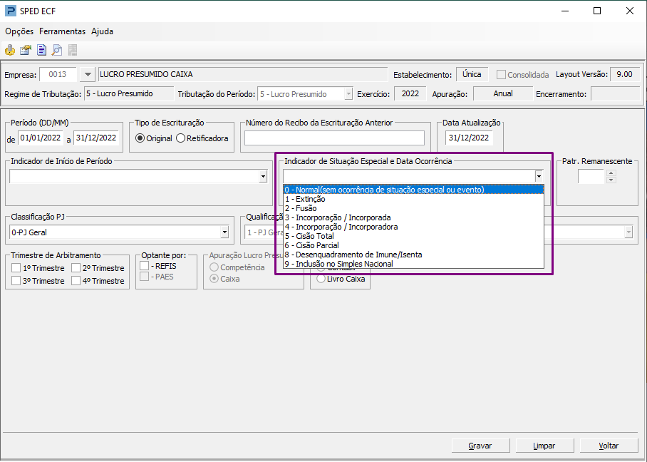Enable the REFIS option checkbox
The width and height of the screenshot is (647, 462).
(145, 265)
